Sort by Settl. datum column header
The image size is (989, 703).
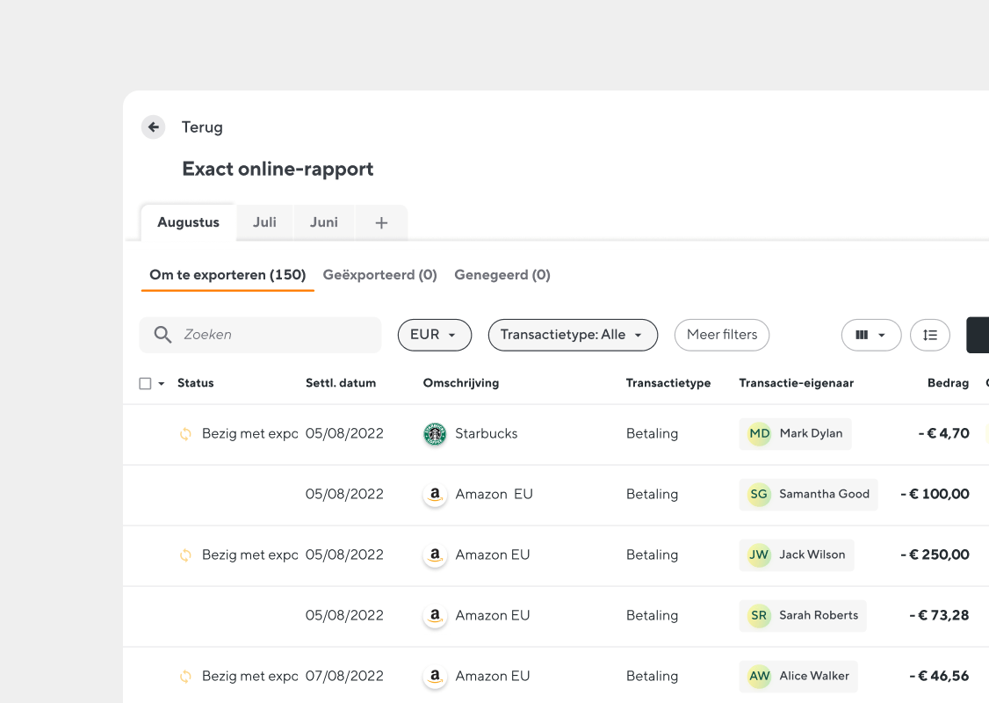pos(341,383)
